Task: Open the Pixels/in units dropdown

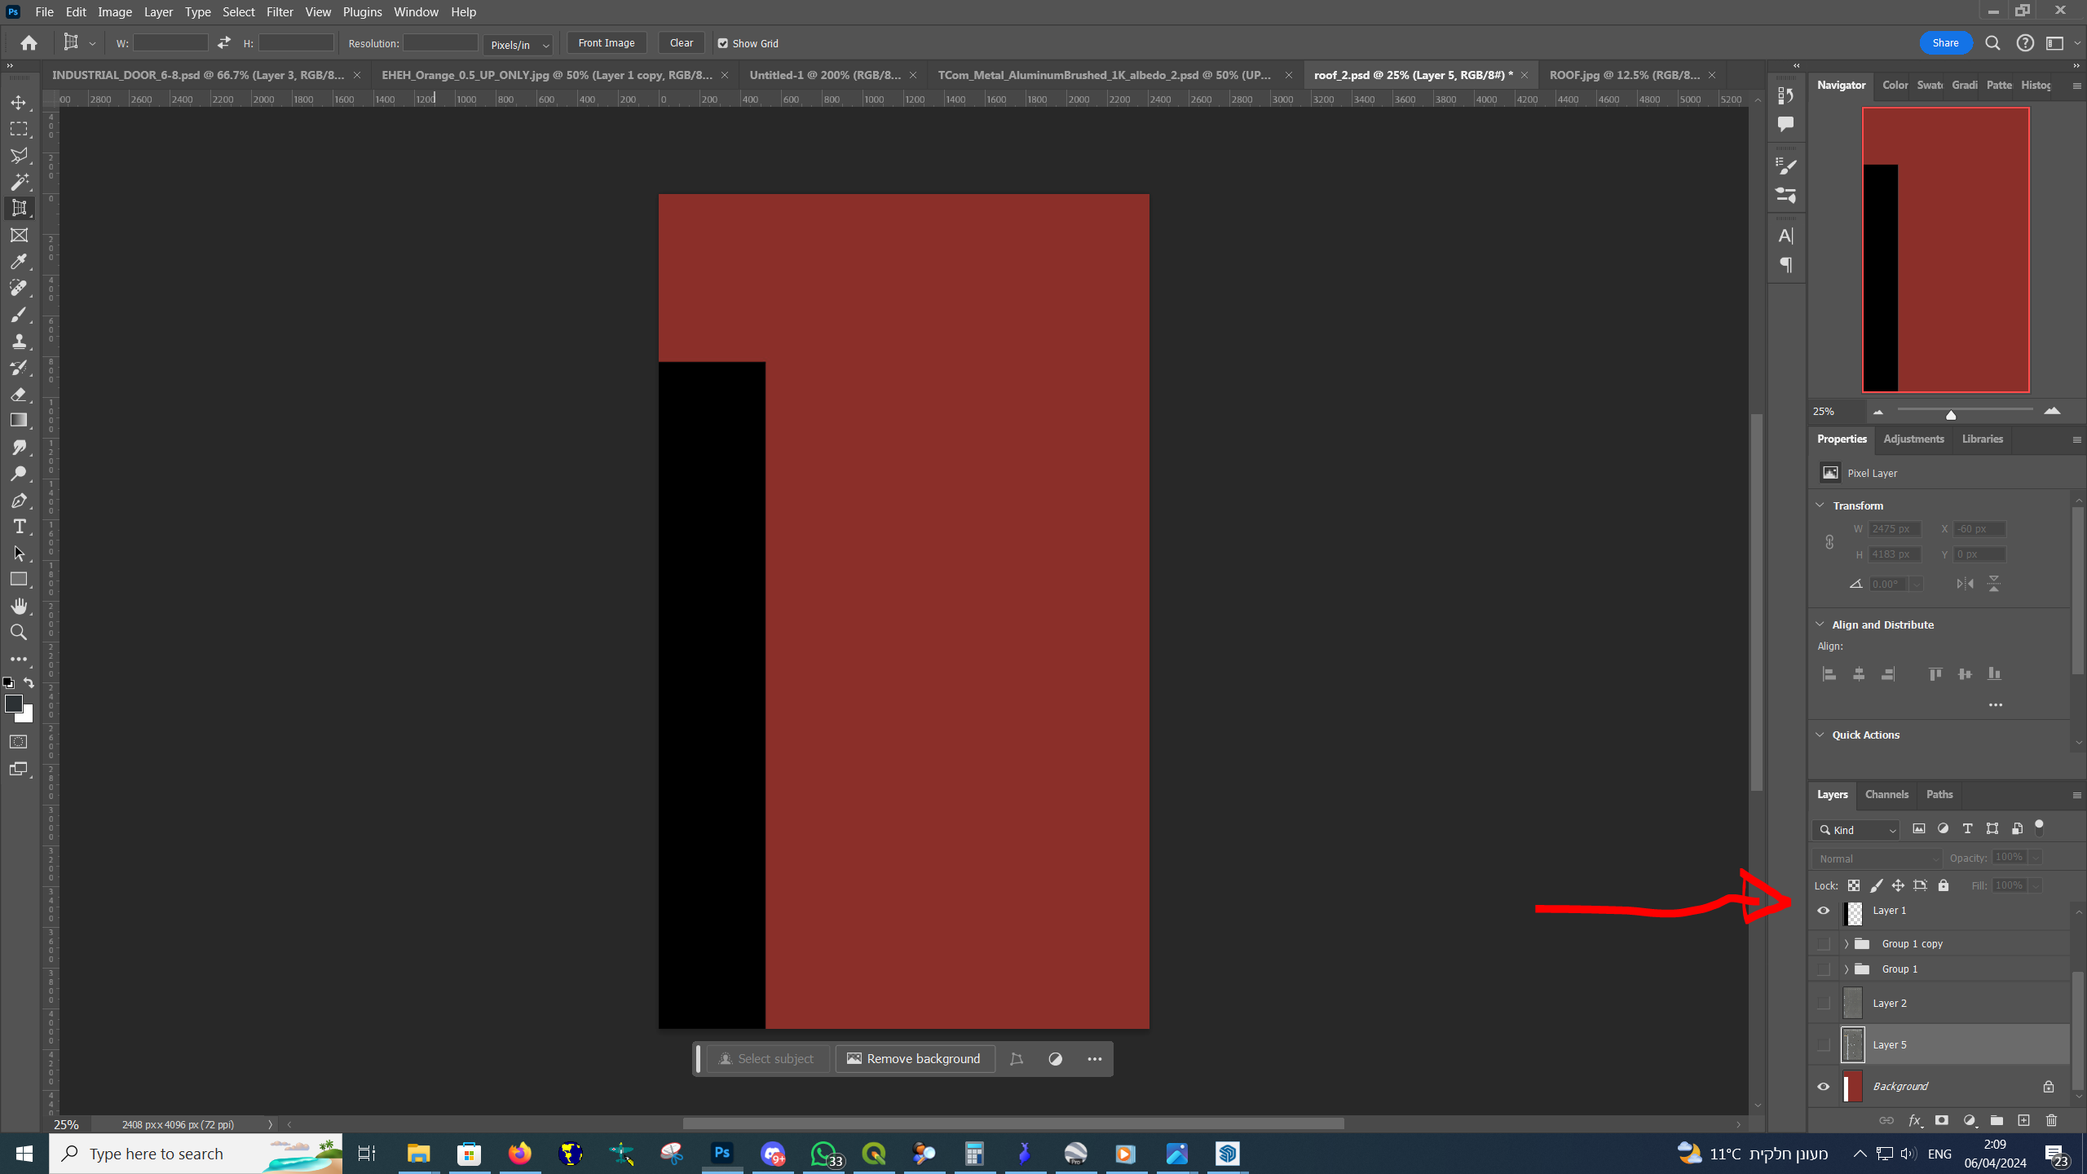Action: [518, 45]
